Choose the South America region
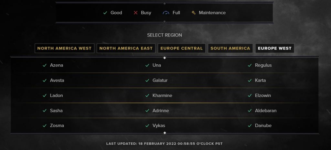The height and width of the screenshot is (150, 331). tap(230, 48)
